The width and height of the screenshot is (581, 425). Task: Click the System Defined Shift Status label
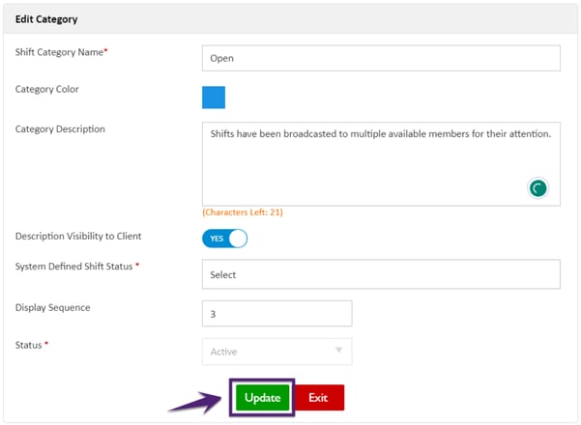(x=76, y=267)
